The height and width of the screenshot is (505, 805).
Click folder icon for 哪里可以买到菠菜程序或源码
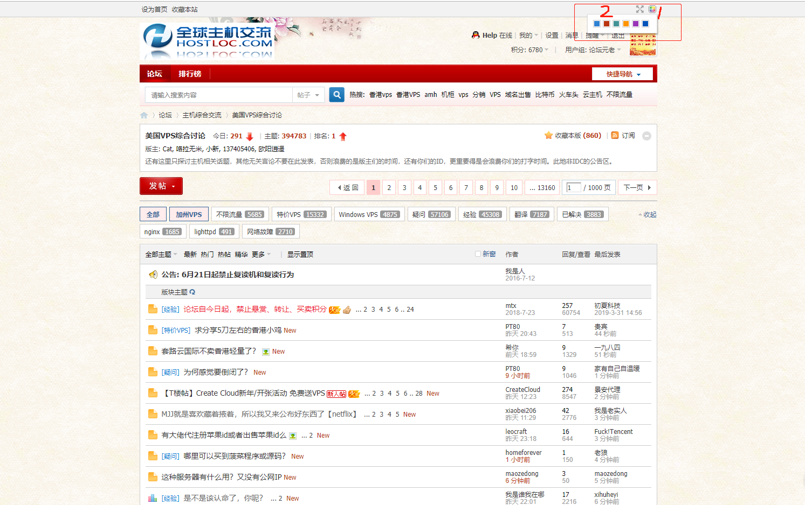(x=153, y=456)
